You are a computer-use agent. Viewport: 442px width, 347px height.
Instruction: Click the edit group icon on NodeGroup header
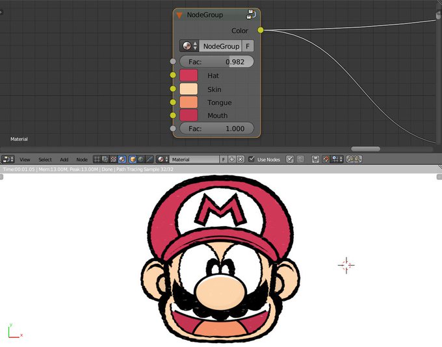251,15
